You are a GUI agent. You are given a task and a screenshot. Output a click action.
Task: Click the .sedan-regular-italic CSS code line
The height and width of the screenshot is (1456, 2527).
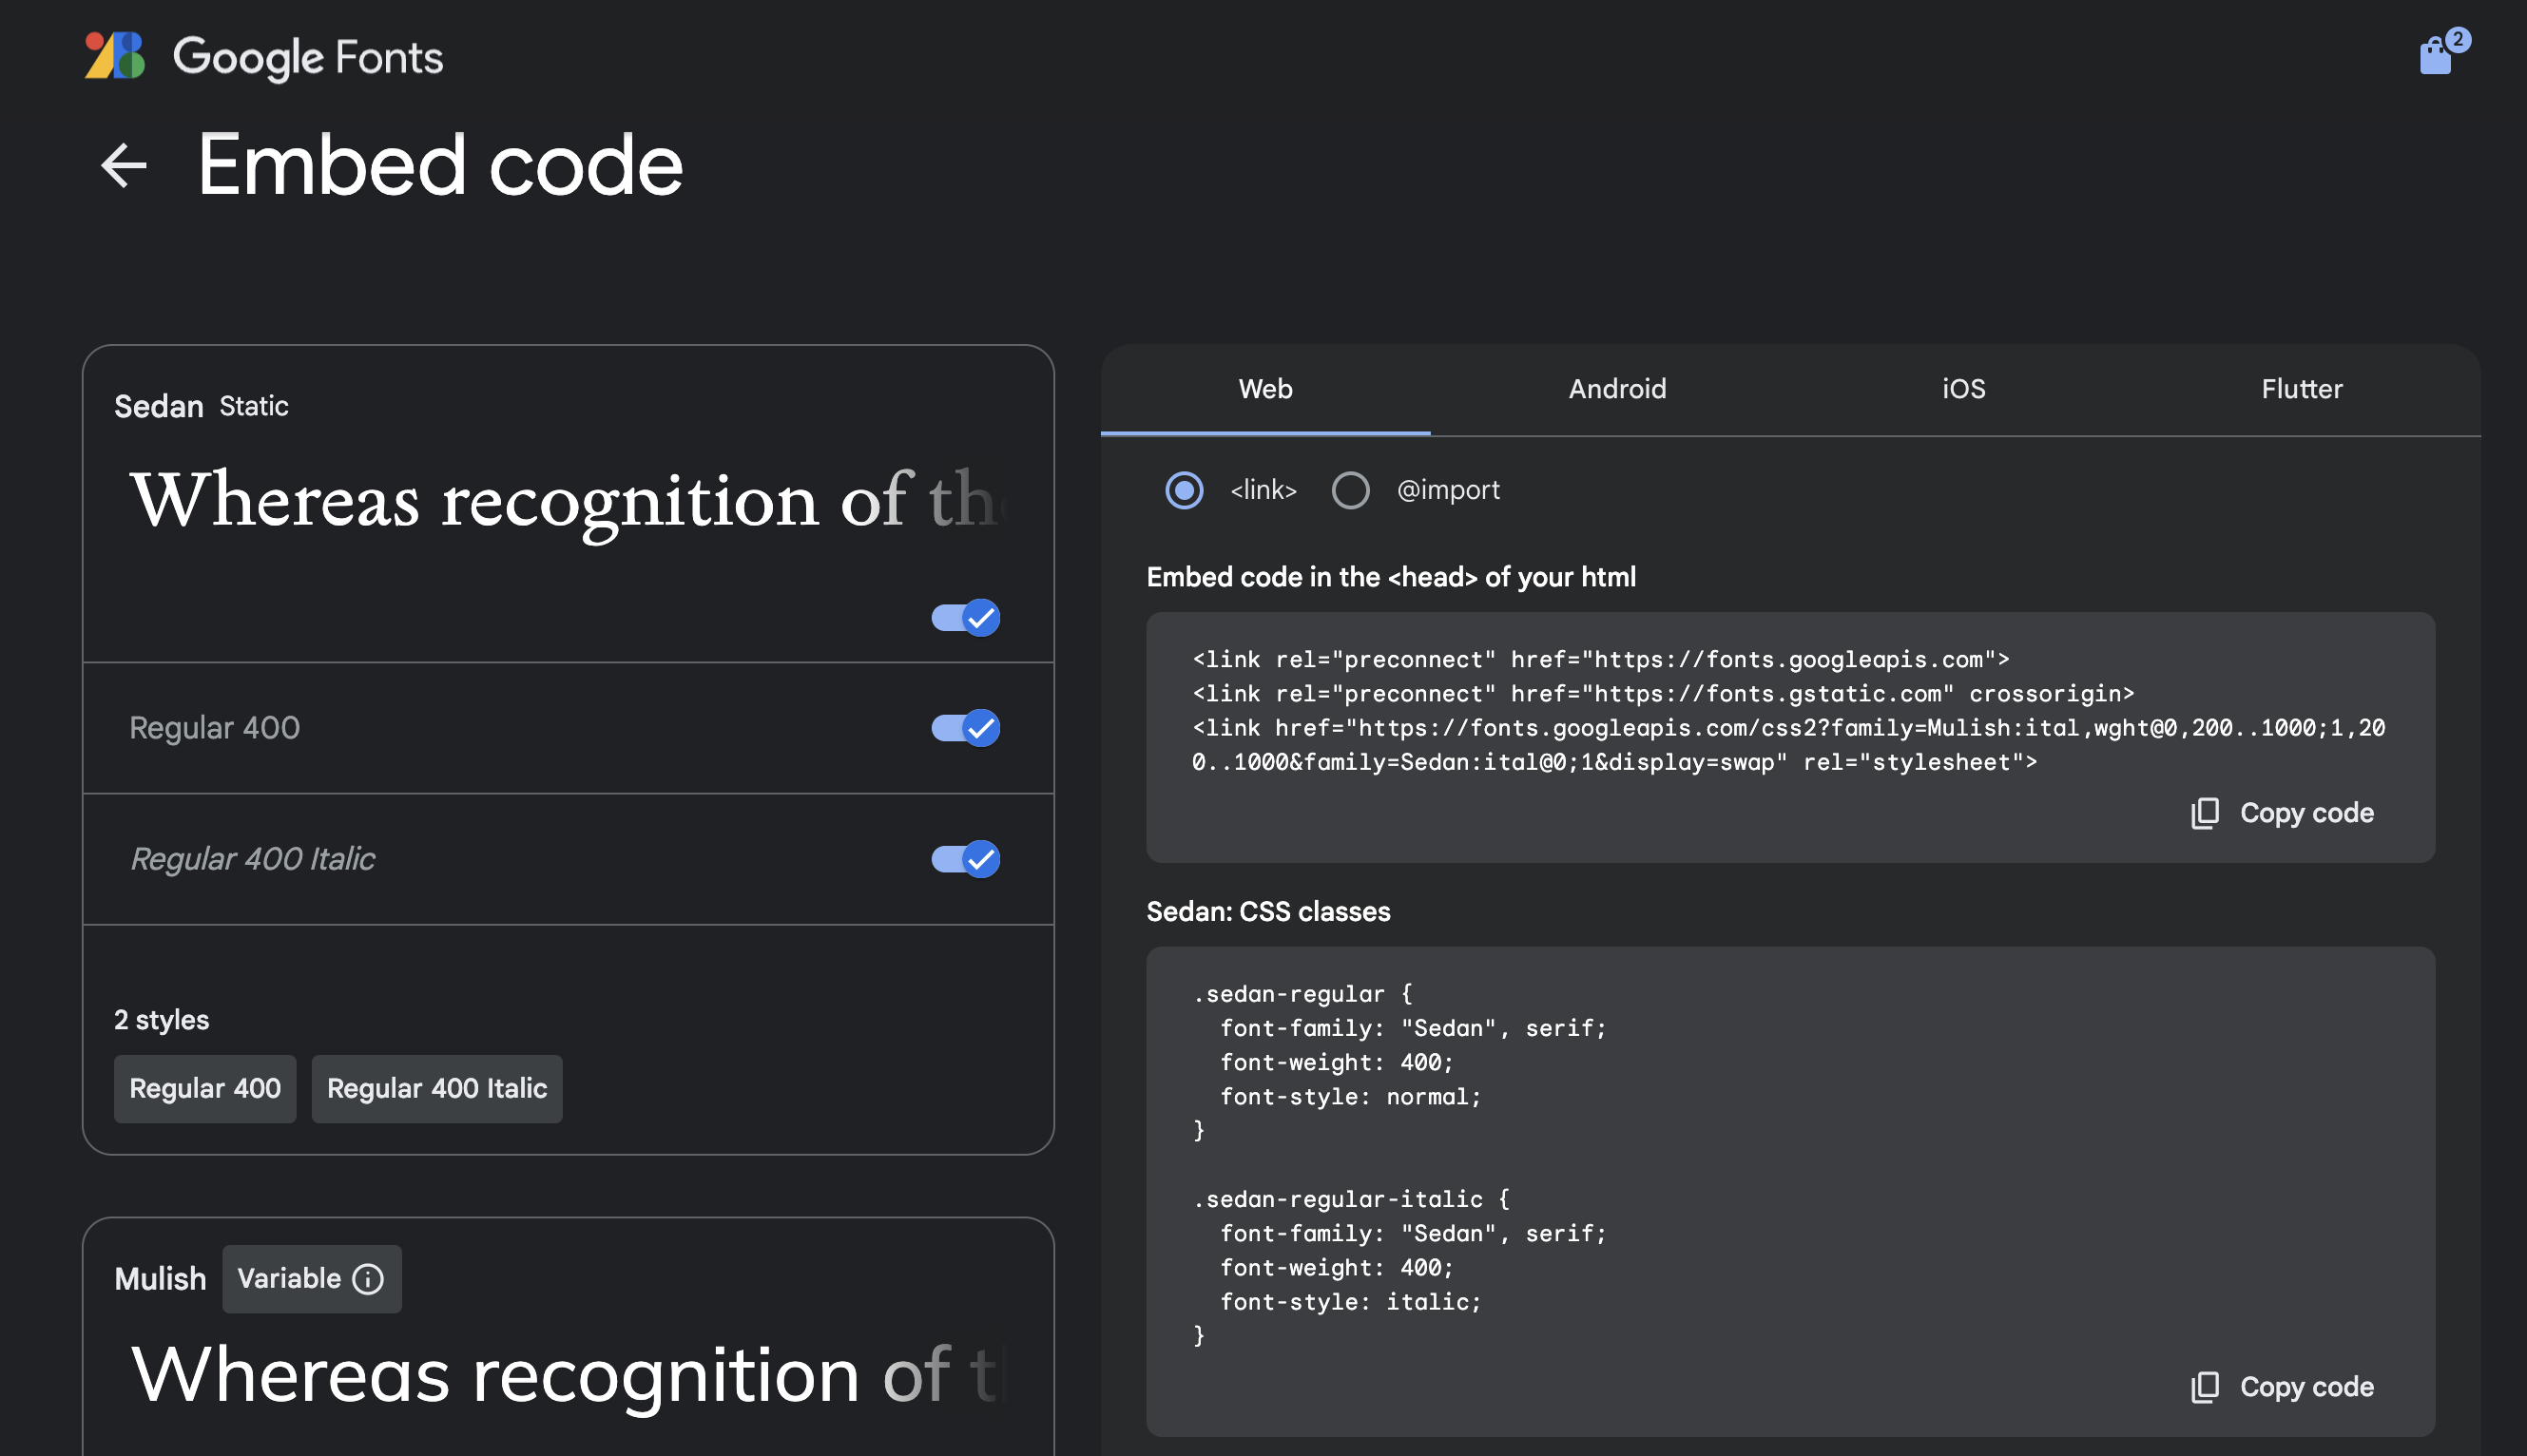[x=1350, y=1199]
